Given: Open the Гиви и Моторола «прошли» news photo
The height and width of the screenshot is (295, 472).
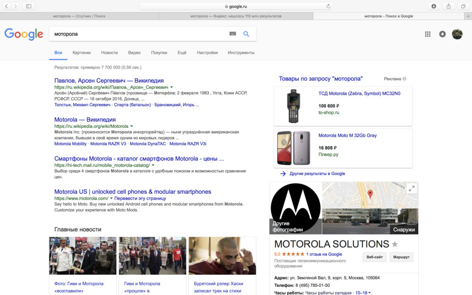Looking at the screenshot, I should [x=152, y=255].
